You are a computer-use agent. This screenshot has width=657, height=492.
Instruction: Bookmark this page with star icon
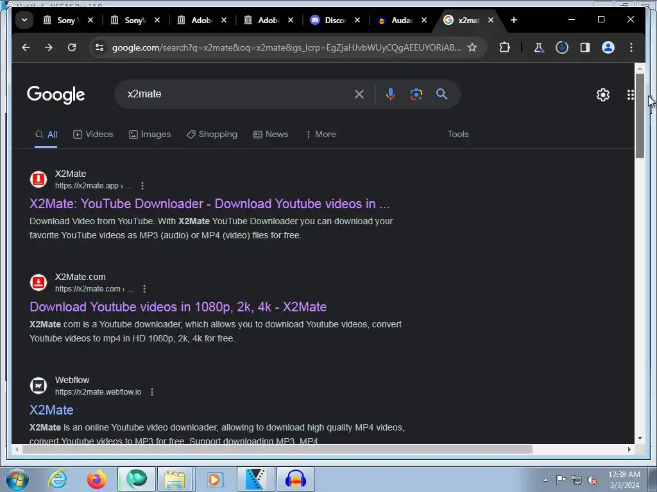point(472,47)
